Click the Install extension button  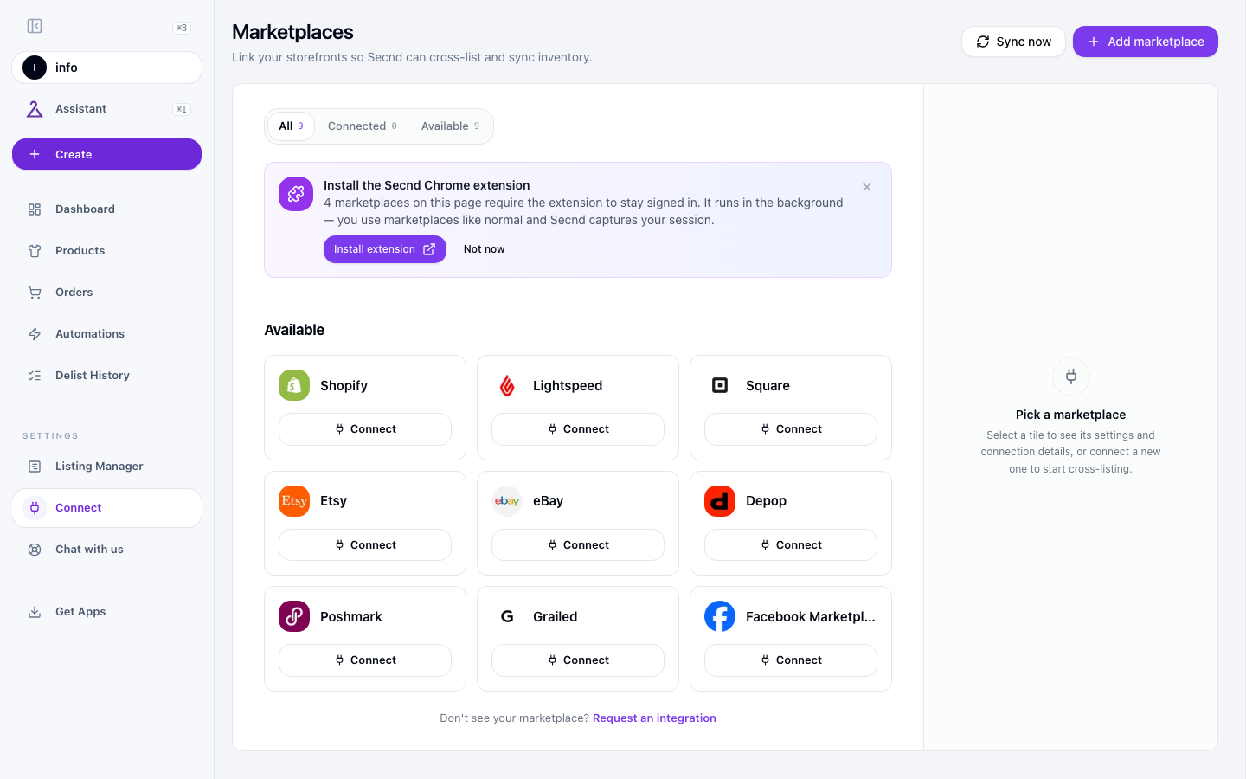[x=385, y=249]
